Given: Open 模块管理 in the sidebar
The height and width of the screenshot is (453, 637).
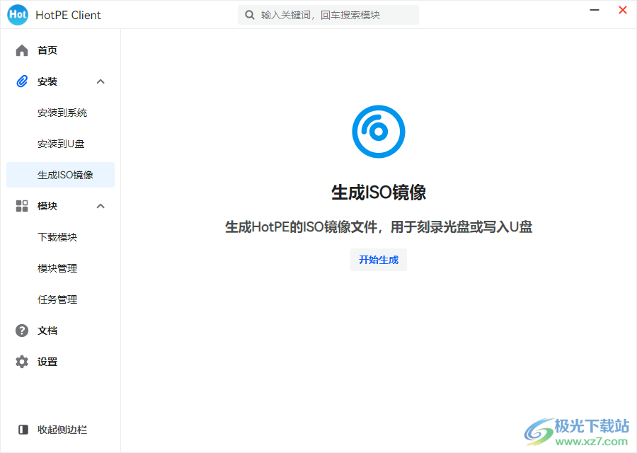Looking at the screenshot, I should click(x=57, y=268).
